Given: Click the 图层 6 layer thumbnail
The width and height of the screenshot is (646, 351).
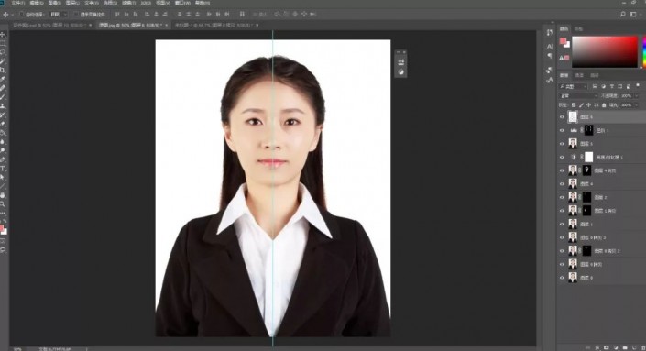Looking at the screenshot, I should pyautogui.click(x=573, y=117).
